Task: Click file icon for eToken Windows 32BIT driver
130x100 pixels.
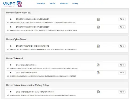Action: click(x=98, y=27)
